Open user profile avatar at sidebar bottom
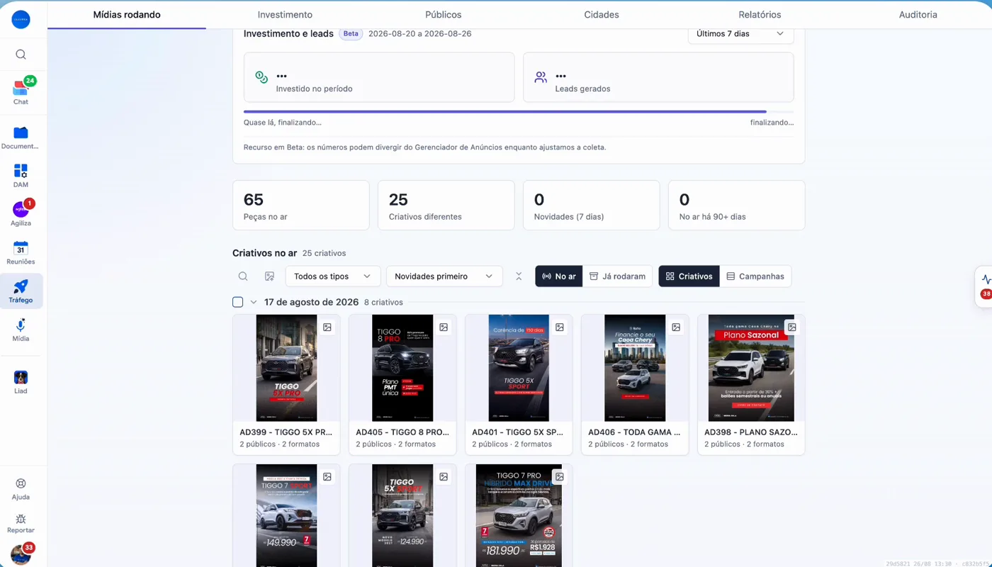 pyautogui.click(x=21, y=554)
